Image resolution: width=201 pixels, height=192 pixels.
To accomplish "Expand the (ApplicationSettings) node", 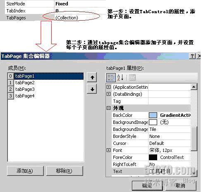I will pos(109,87).
